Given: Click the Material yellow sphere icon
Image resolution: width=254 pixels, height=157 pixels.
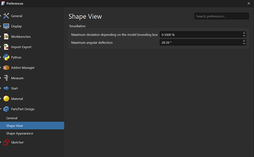Looking at the screenshot, I should tap(6, 99).
